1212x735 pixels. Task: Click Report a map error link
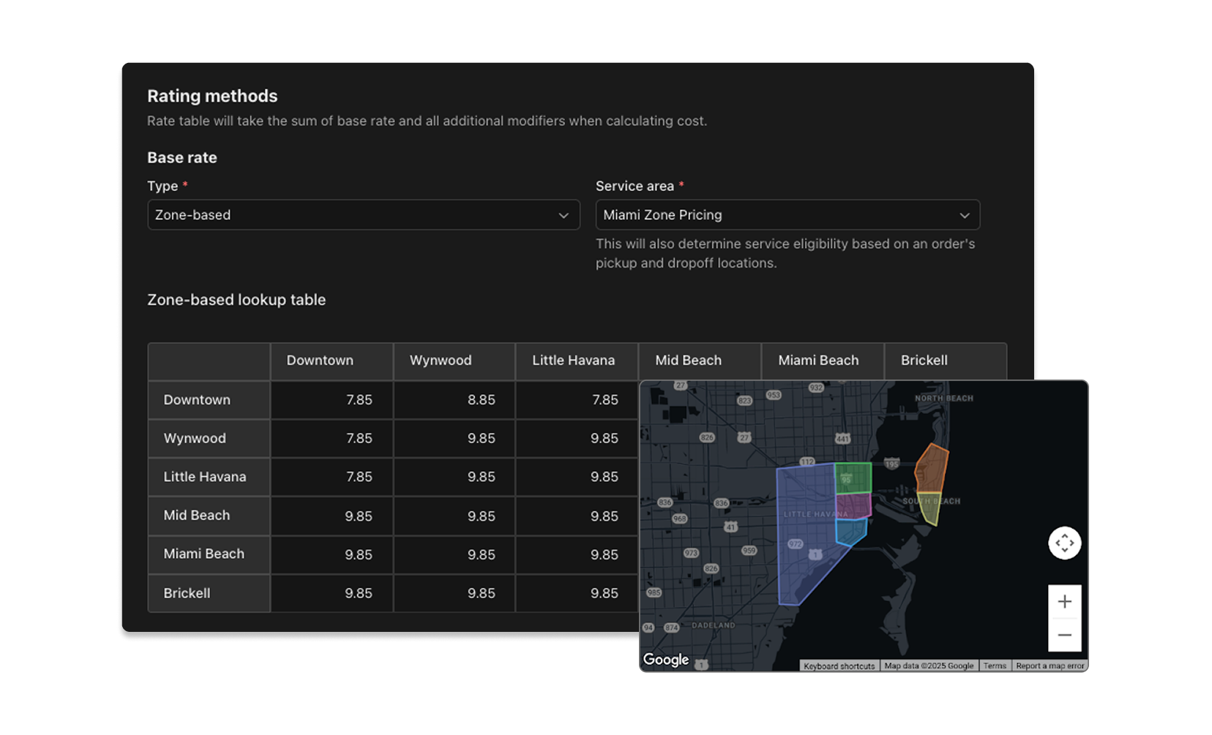pos(1050,666)
